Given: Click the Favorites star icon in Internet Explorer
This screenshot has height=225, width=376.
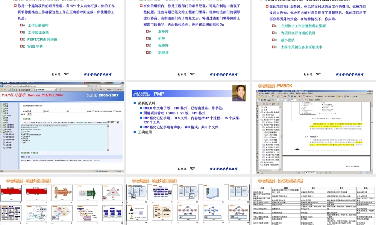Looking at the screenshot, I should pos(2,90).
